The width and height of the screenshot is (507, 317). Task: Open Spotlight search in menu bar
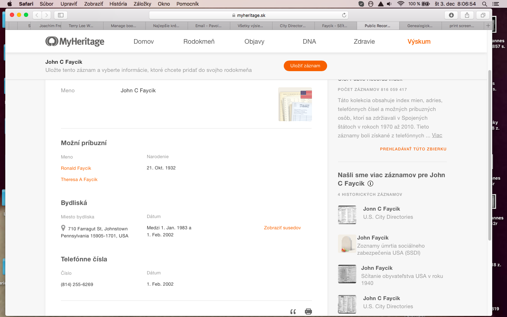pyautogui.click(x=484, y=4)
